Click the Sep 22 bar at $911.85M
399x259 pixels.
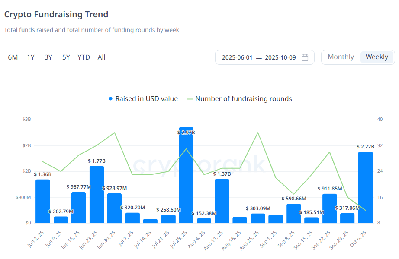click(x=329, y=208)
